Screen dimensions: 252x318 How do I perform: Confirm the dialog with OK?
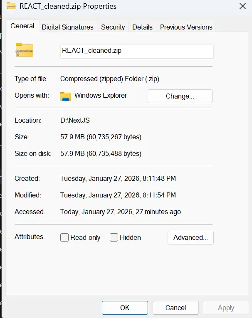(x=125, y=308)
